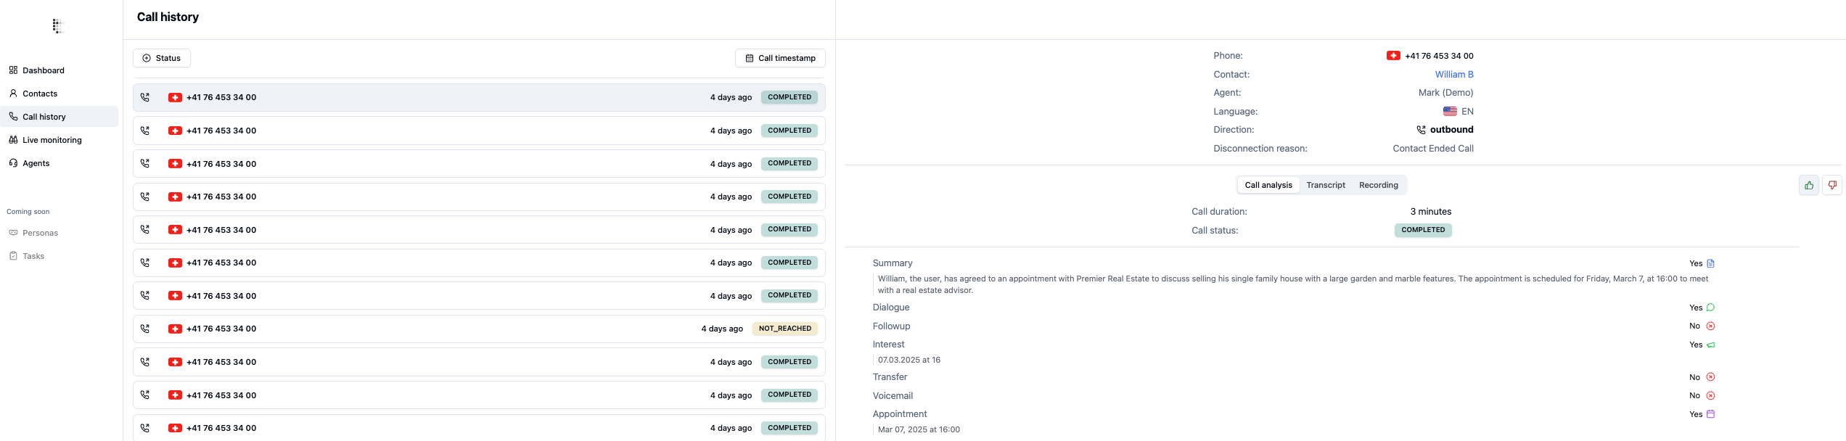Click the Mar 07, 2025 at 16:00 appointment text
The width and height of the screenshot is (1846, 441).
919,429
